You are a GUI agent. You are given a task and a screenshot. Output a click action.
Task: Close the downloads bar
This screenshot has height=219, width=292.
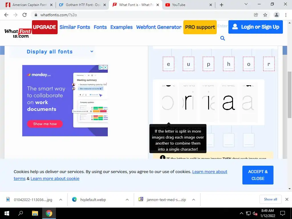pyautogui.click(x=287, y=199)
